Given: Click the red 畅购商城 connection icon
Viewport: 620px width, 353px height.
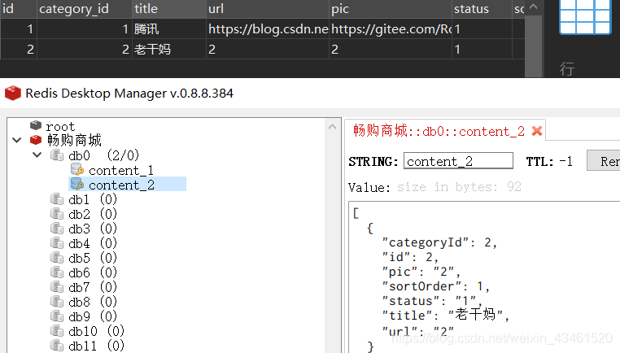Looking at the screenshot, I should (36, 140).
